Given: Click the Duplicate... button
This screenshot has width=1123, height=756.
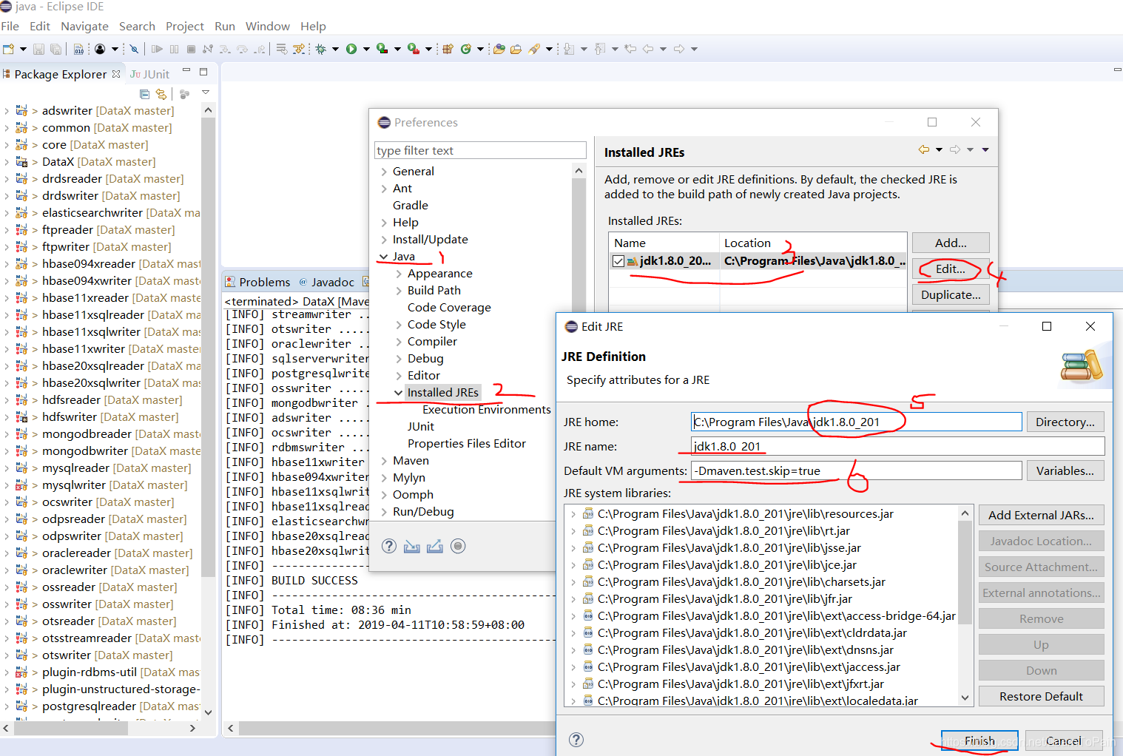Looking at the screenshot, I should (951, 294).
